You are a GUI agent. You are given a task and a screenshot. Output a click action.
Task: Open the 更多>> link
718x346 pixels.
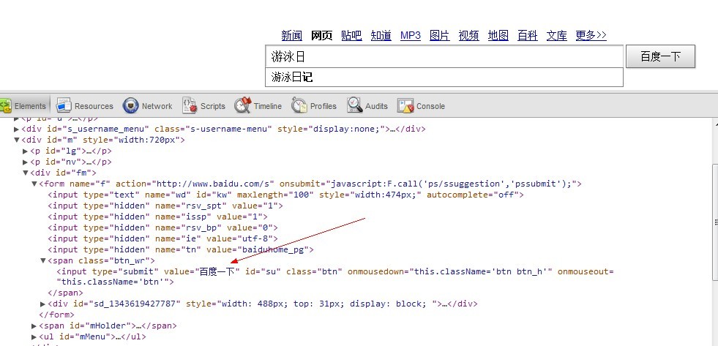(591, 35)
